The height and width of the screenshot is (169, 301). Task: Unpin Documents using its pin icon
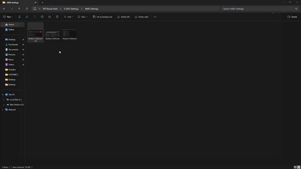(23, 50)
